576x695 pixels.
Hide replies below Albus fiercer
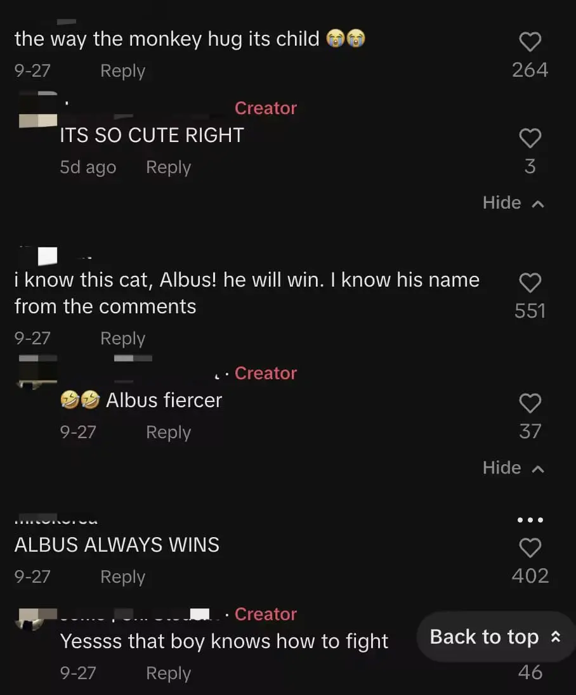point(513,467)
